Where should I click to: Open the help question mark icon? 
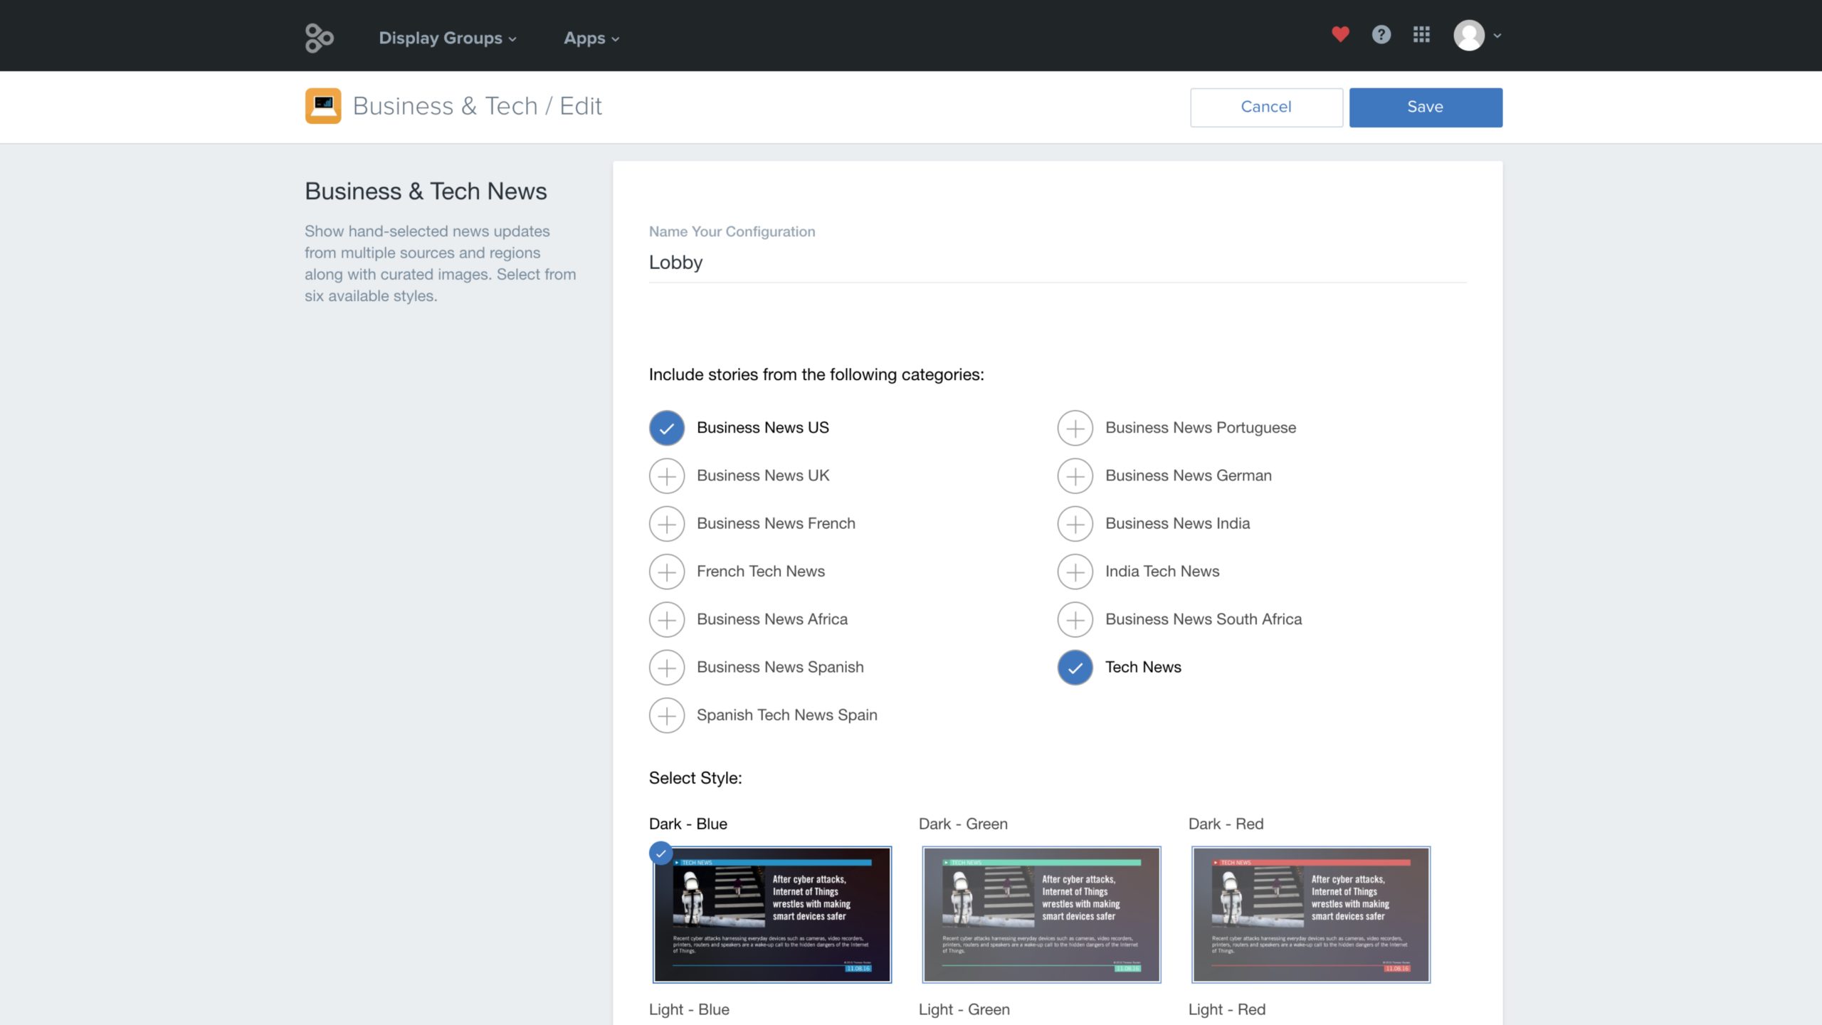(1381, 34)
